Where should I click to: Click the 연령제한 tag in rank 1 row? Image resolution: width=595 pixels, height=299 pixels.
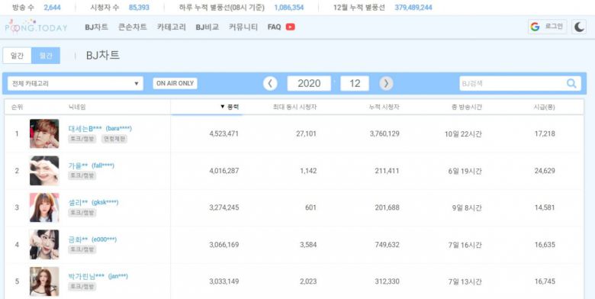[114, 139]
